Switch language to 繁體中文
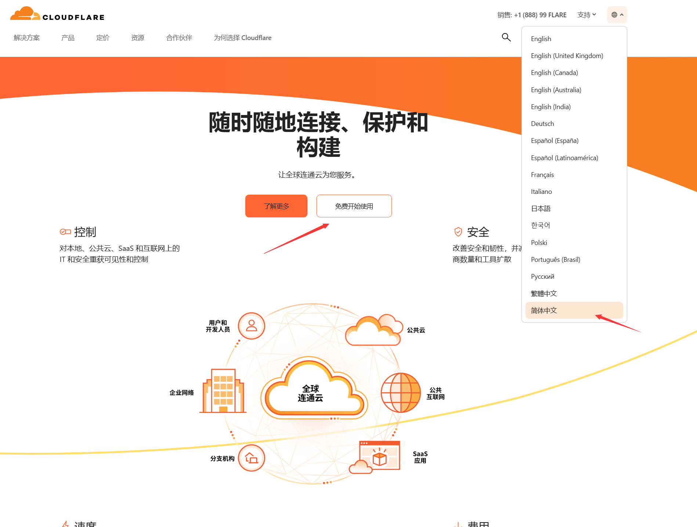 coord(574,293)
